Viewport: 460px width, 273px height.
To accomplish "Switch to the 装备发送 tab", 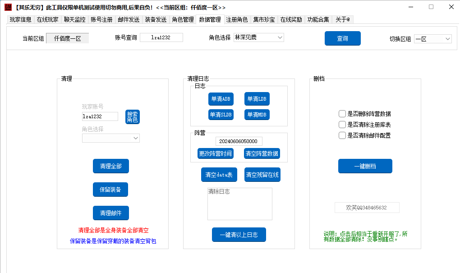I will 156,20.
